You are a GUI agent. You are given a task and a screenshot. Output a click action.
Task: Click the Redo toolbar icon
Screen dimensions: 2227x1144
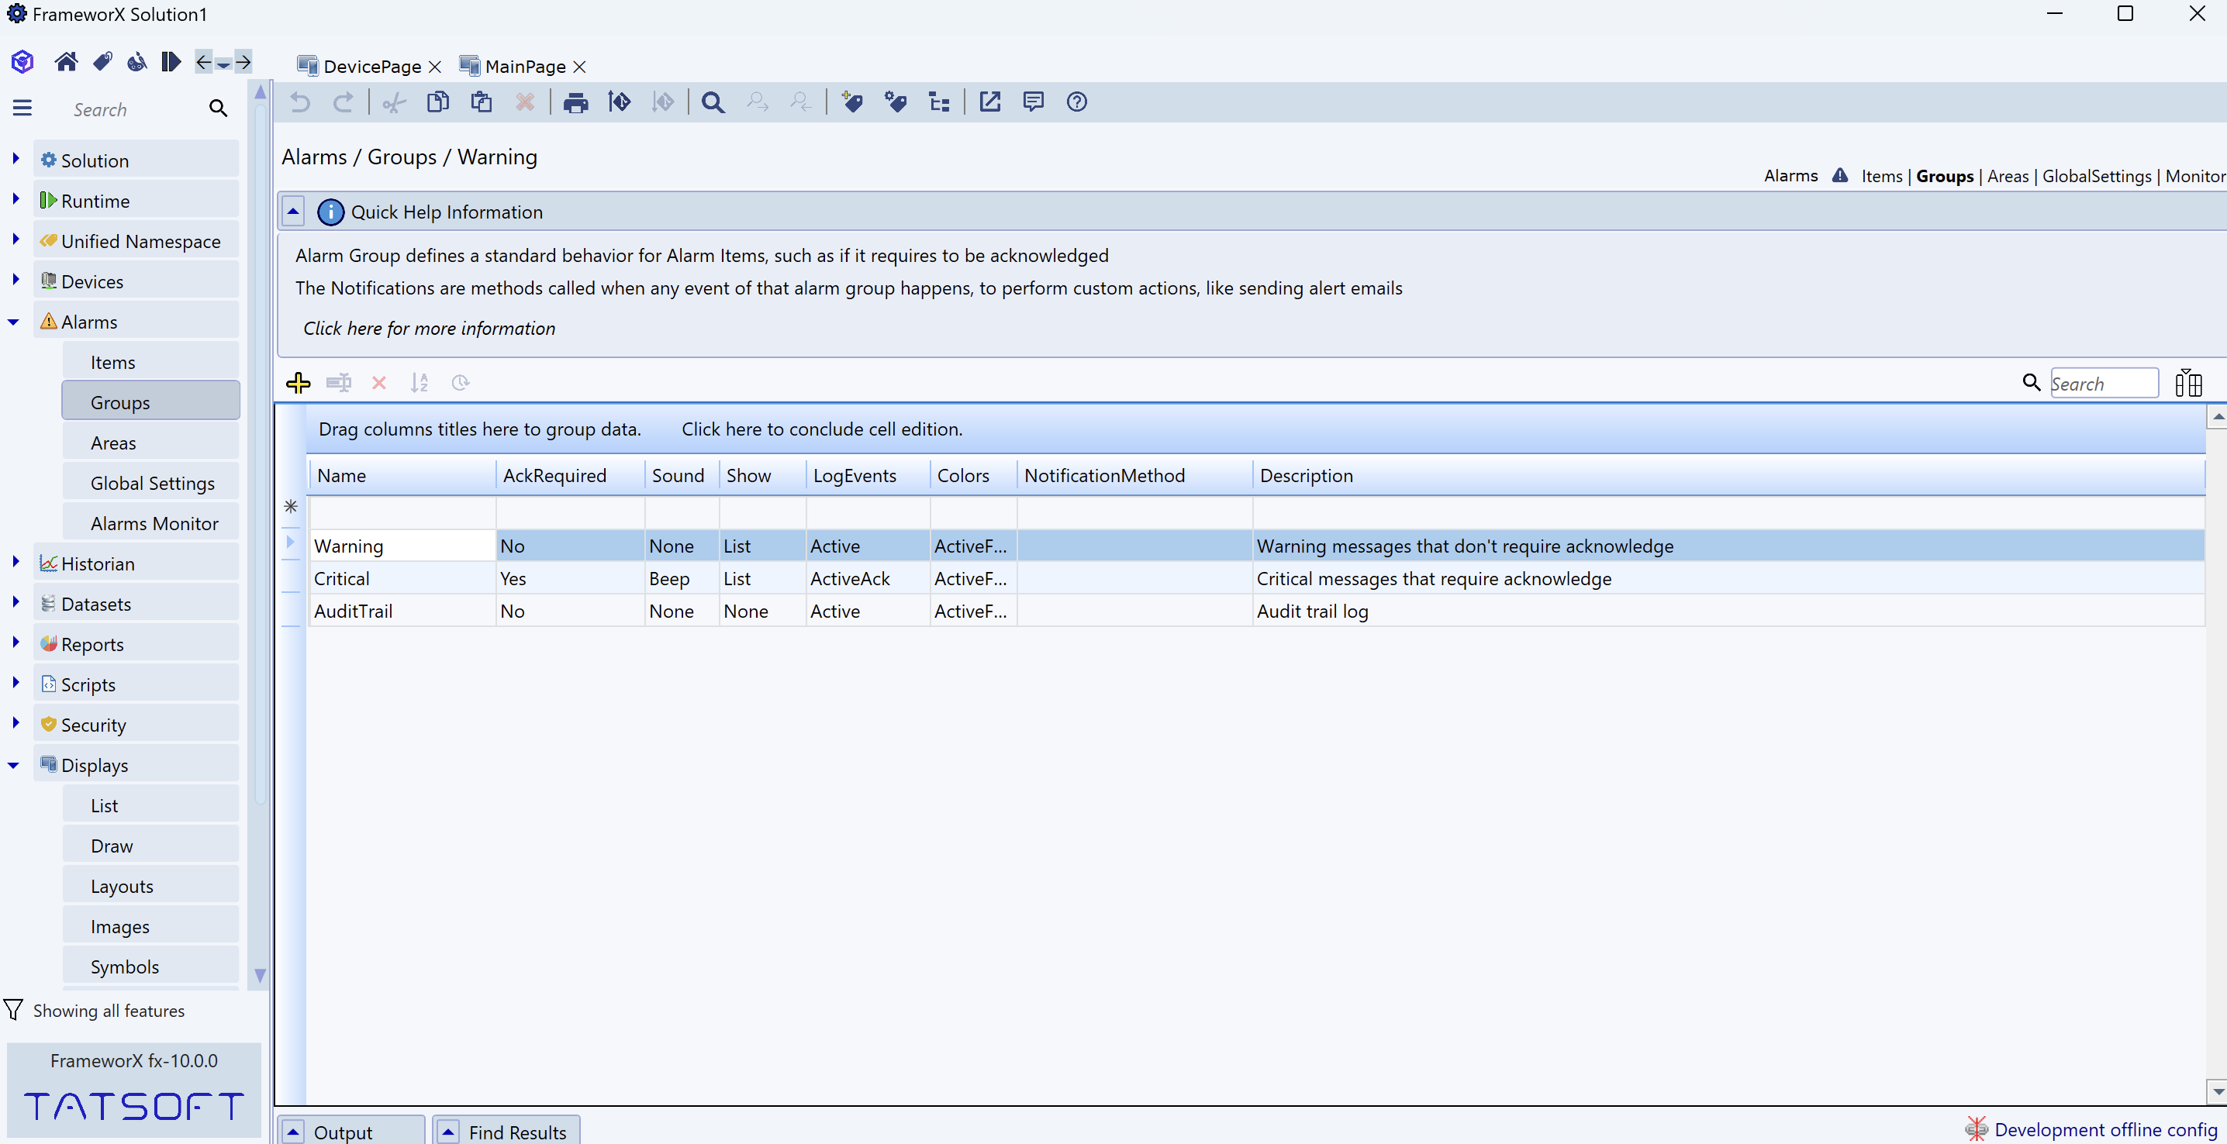(x=344, y=102)
